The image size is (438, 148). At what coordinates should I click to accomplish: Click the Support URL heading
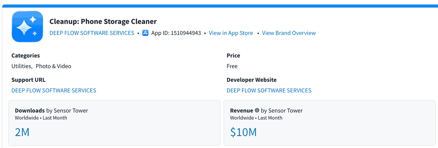coord(28,80)
